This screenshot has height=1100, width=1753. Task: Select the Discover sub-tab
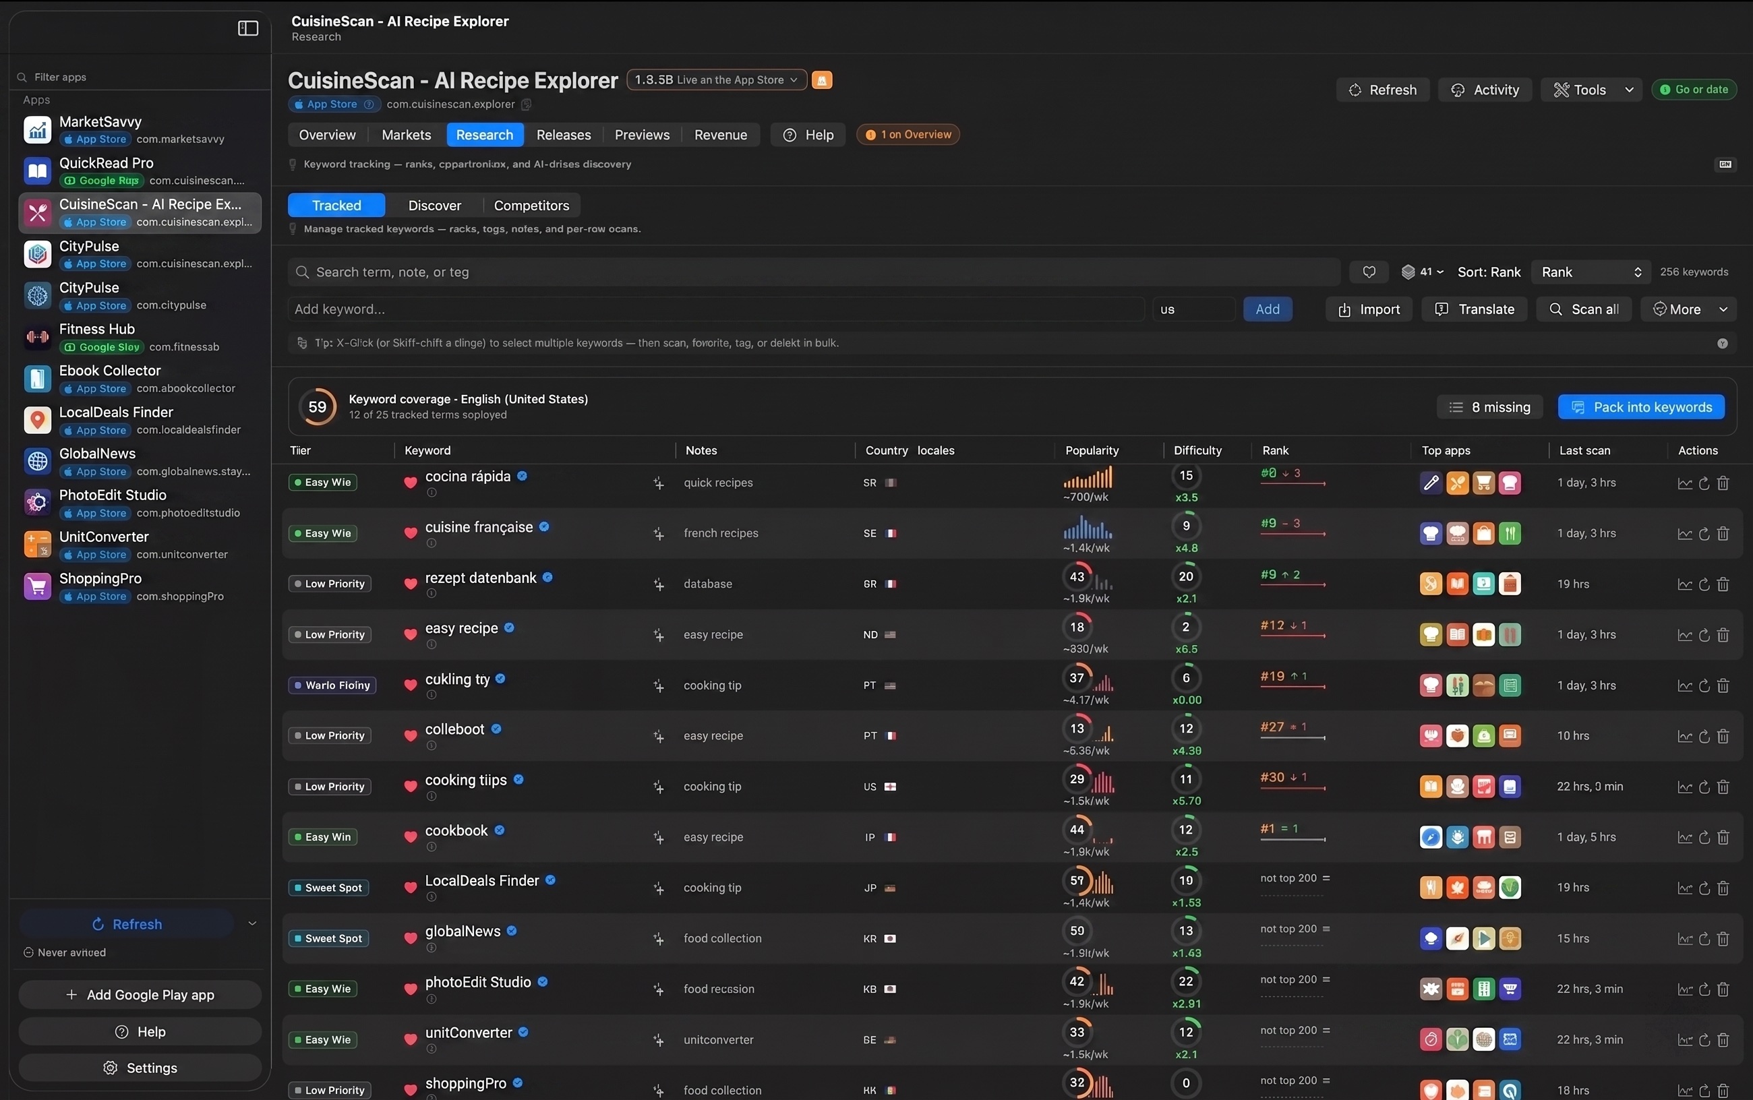click(x=434, y=206)
